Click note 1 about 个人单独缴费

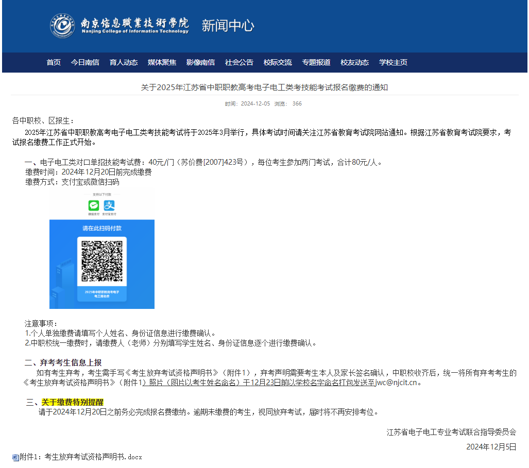(x=120, y=333)
